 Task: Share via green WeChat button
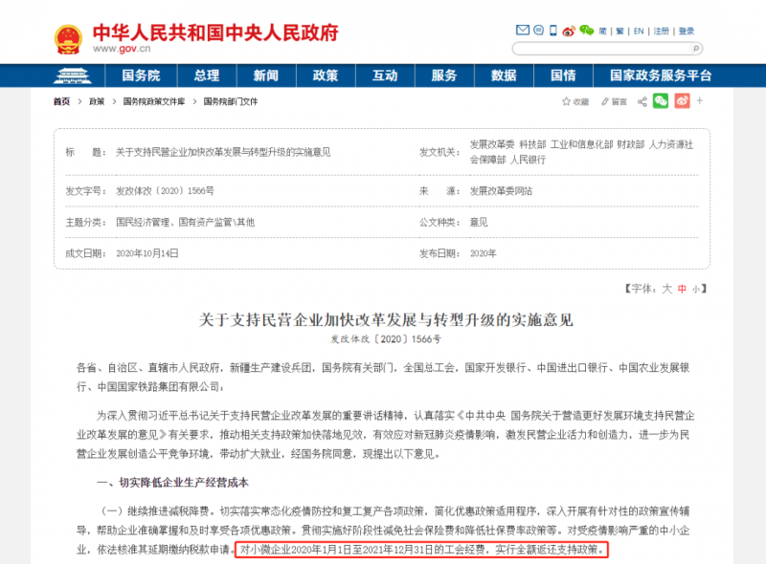(661, 100)
